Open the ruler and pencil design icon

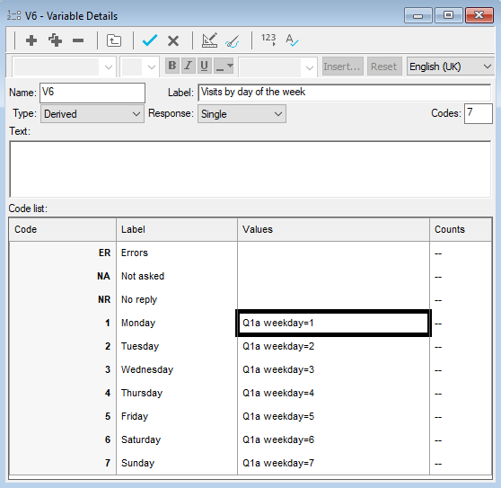click(x=209, y=40)
